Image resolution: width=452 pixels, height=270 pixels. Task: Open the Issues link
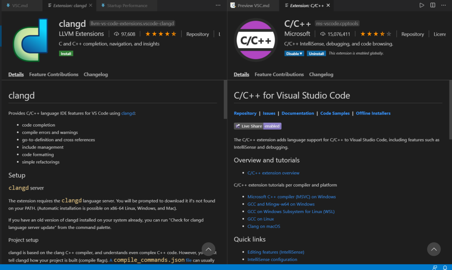click(x=269, y=113)
